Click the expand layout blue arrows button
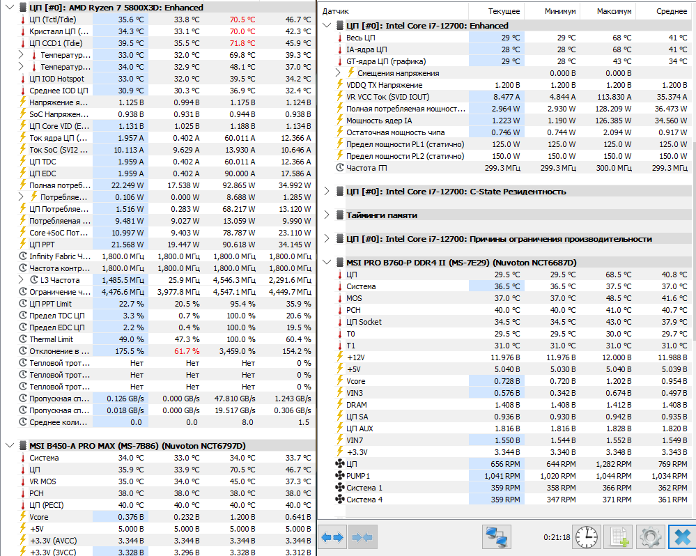696x556 pixels. point(332,537)
